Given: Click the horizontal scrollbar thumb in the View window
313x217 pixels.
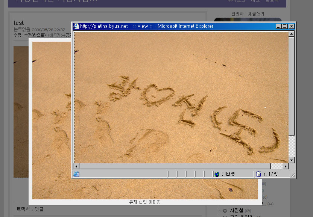Looking at the screenshot, I should click(x=175, y=166).
